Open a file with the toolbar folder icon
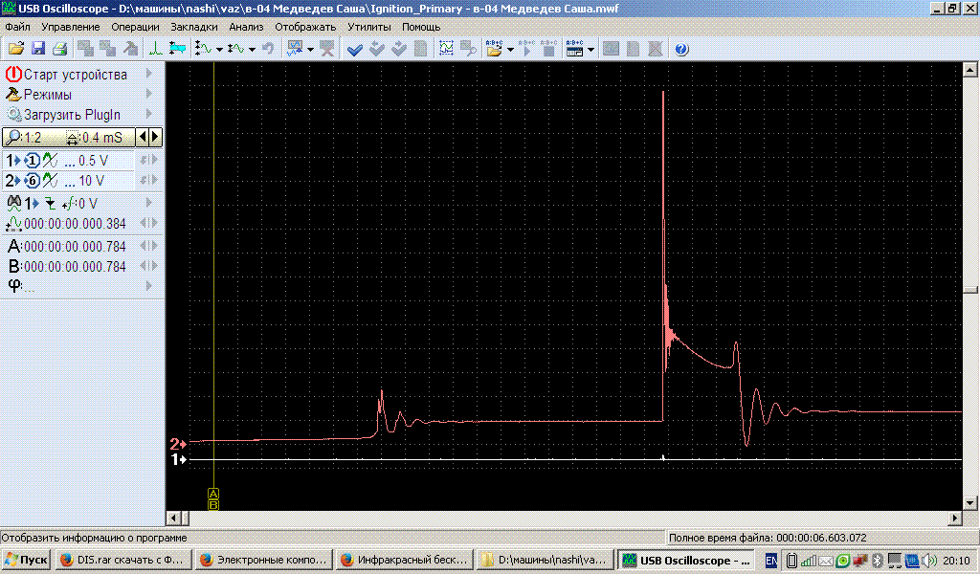Viewport: 980px width, 574px height. [x=16, y=49]
